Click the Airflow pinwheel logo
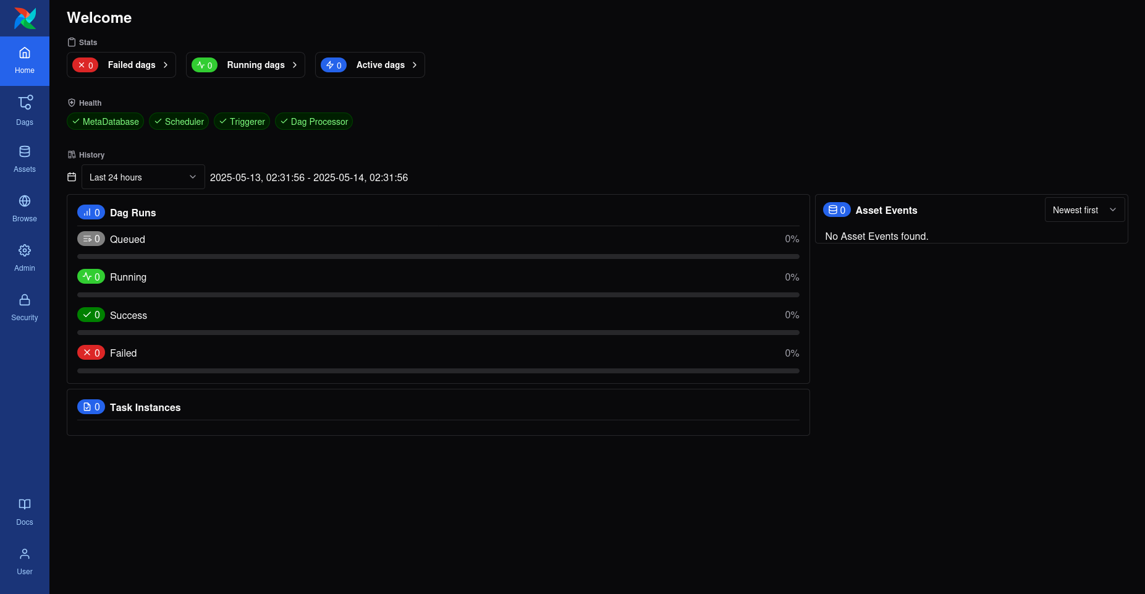 pos(25,18)
